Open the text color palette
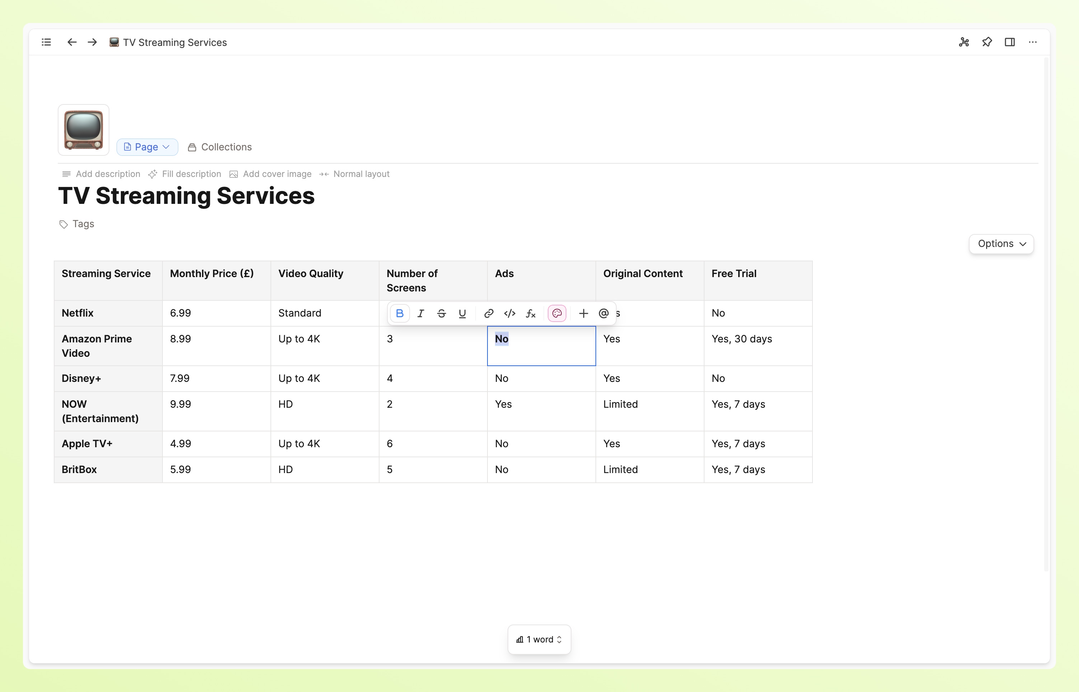 pyautogui.click(x=557, y=313)
